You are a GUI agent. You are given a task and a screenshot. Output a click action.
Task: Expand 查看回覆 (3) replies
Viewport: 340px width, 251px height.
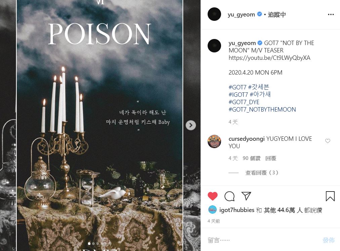tap(262, 173)
